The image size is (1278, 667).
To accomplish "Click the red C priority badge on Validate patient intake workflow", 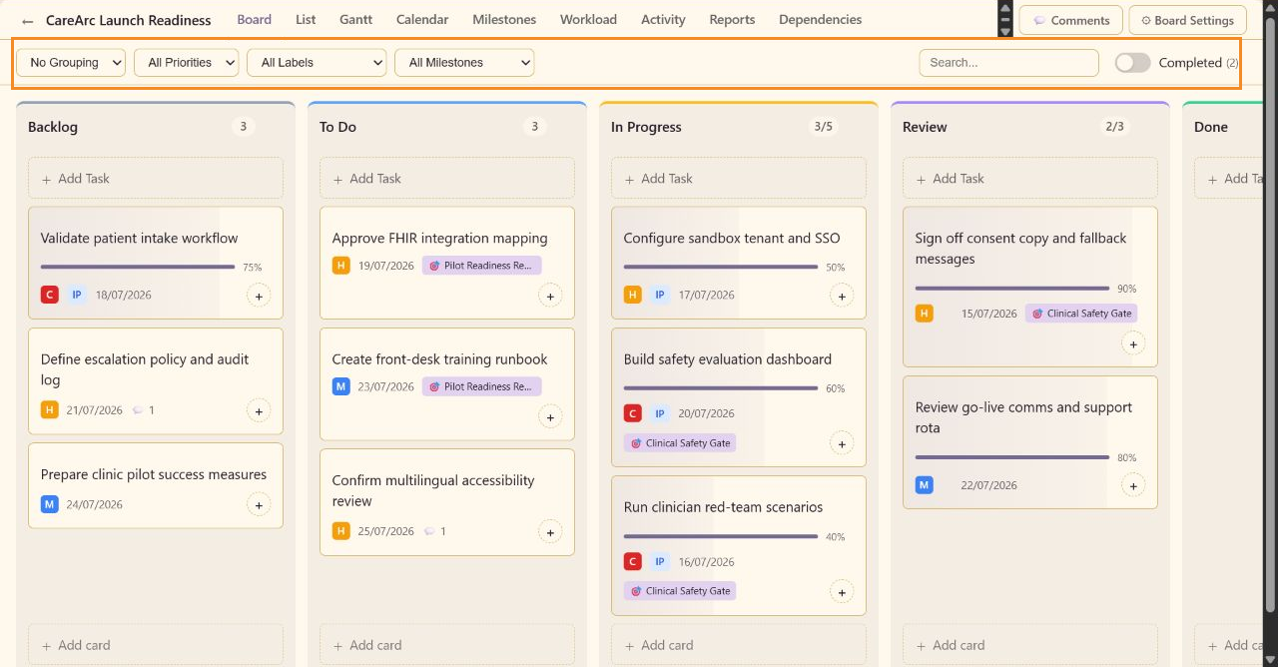I will point(50,295).
